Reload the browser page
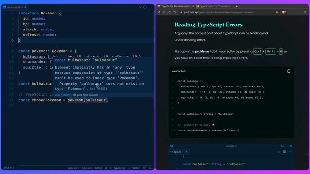 coord(170,12)
